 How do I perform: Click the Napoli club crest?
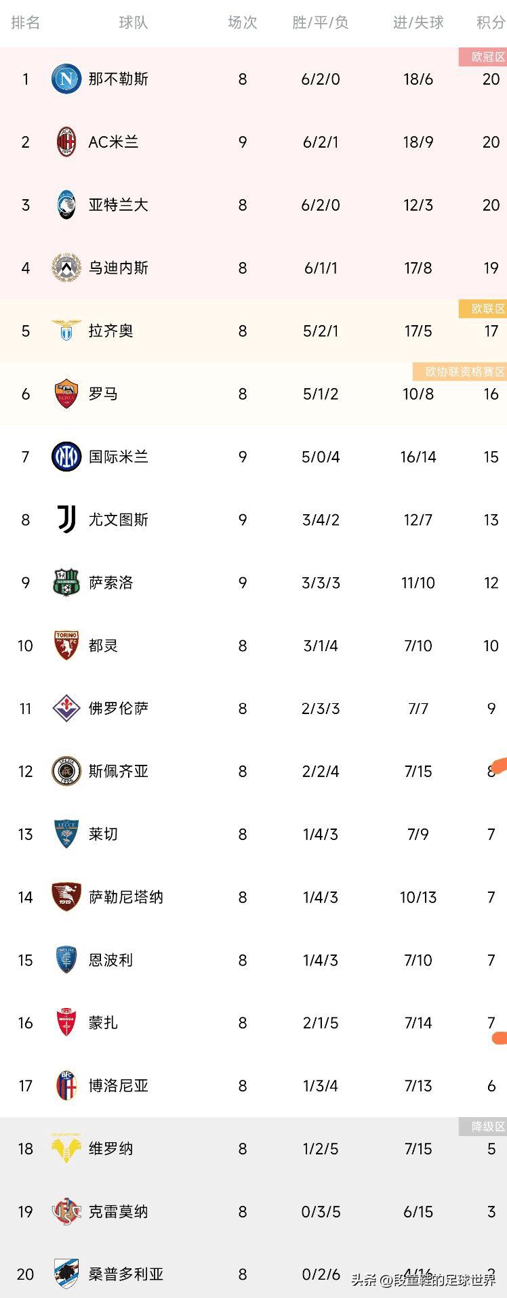[66, 79]
